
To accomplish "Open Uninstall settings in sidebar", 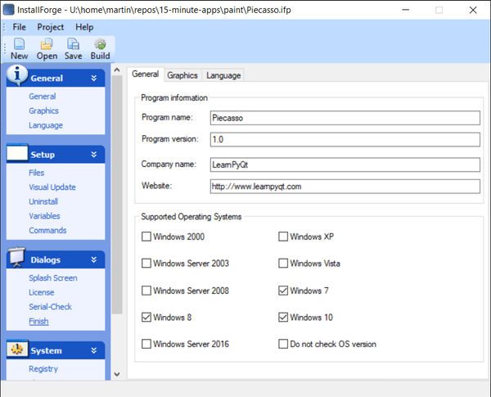I will click(x=43, y=201).
